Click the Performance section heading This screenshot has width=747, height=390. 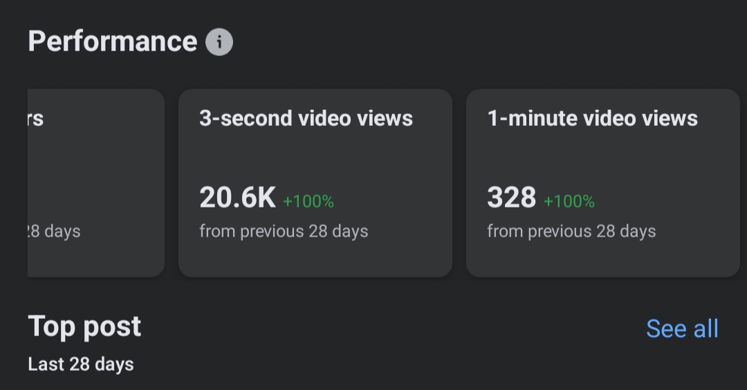(113, 41)
